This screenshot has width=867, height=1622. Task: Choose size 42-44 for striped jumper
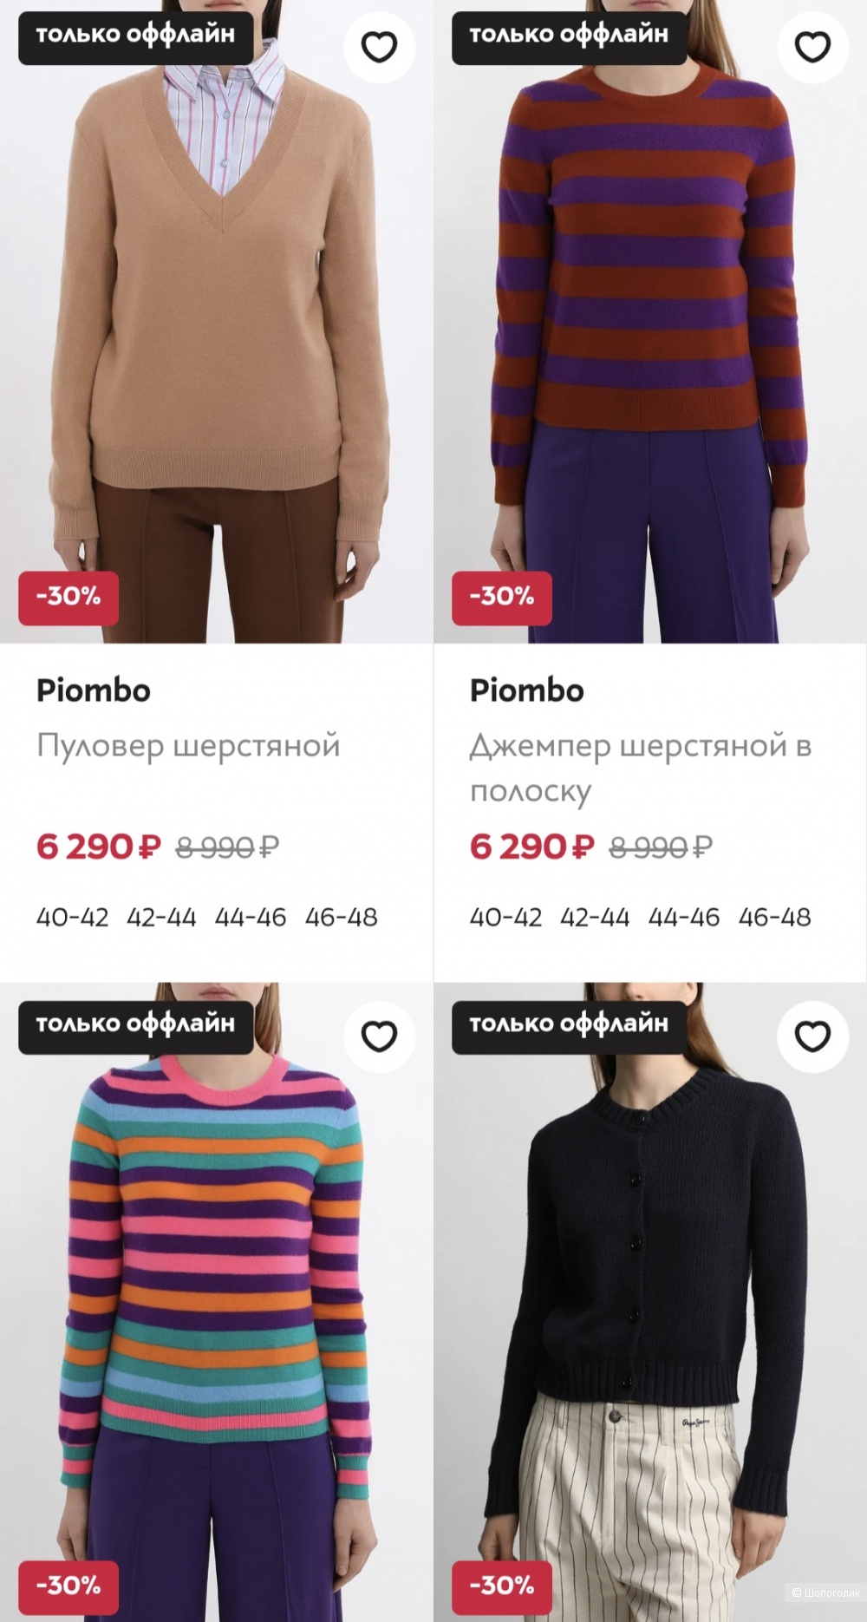(x=595, y=917)
